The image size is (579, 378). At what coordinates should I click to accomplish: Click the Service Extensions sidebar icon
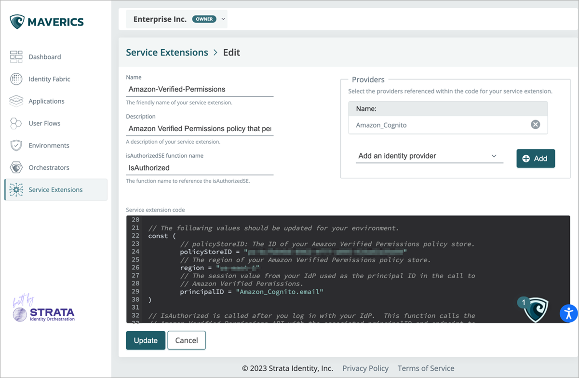[16, 189]
